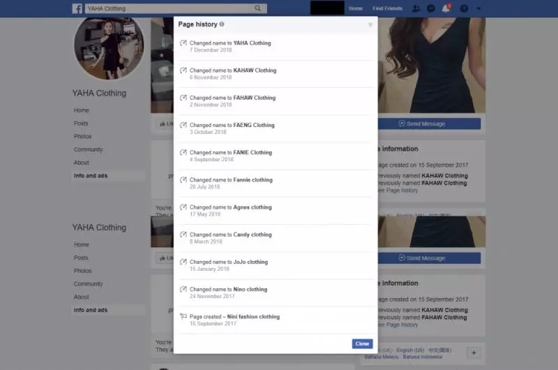Click the upper Like button
558x370 pixels.
[165, 124]
